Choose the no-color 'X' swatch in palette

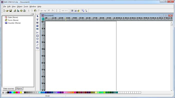point(6,92)
